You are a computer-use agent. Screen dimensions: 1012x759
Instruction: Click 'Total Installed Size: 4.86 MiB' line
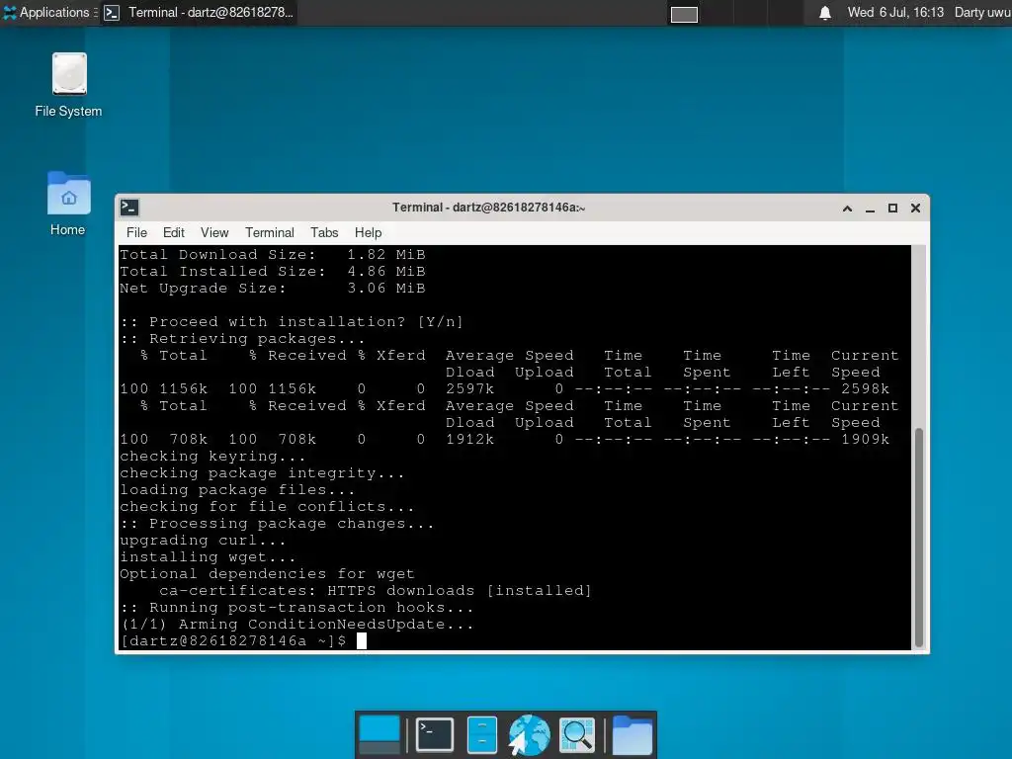click(x=273, y=271)
